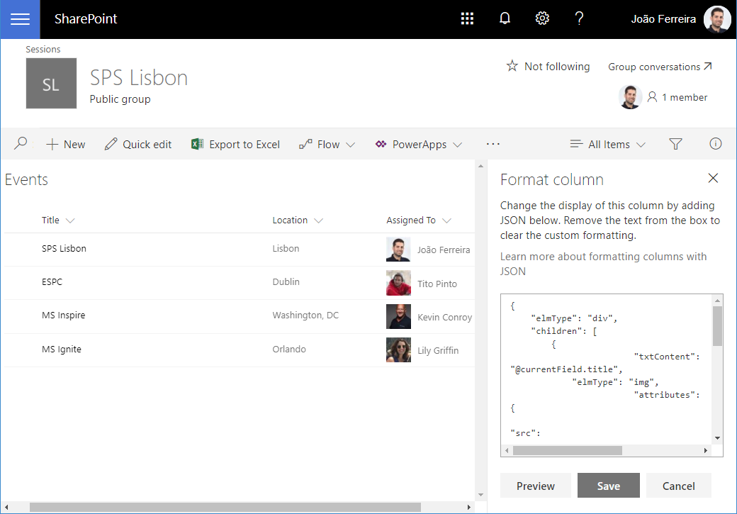Navigate to Sessions via the breadcrumb

point(43,49)
